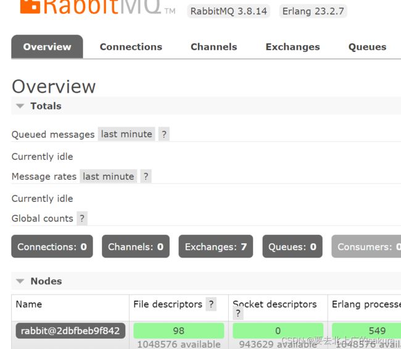Click the Overview page heading

[x=54, y=86]
